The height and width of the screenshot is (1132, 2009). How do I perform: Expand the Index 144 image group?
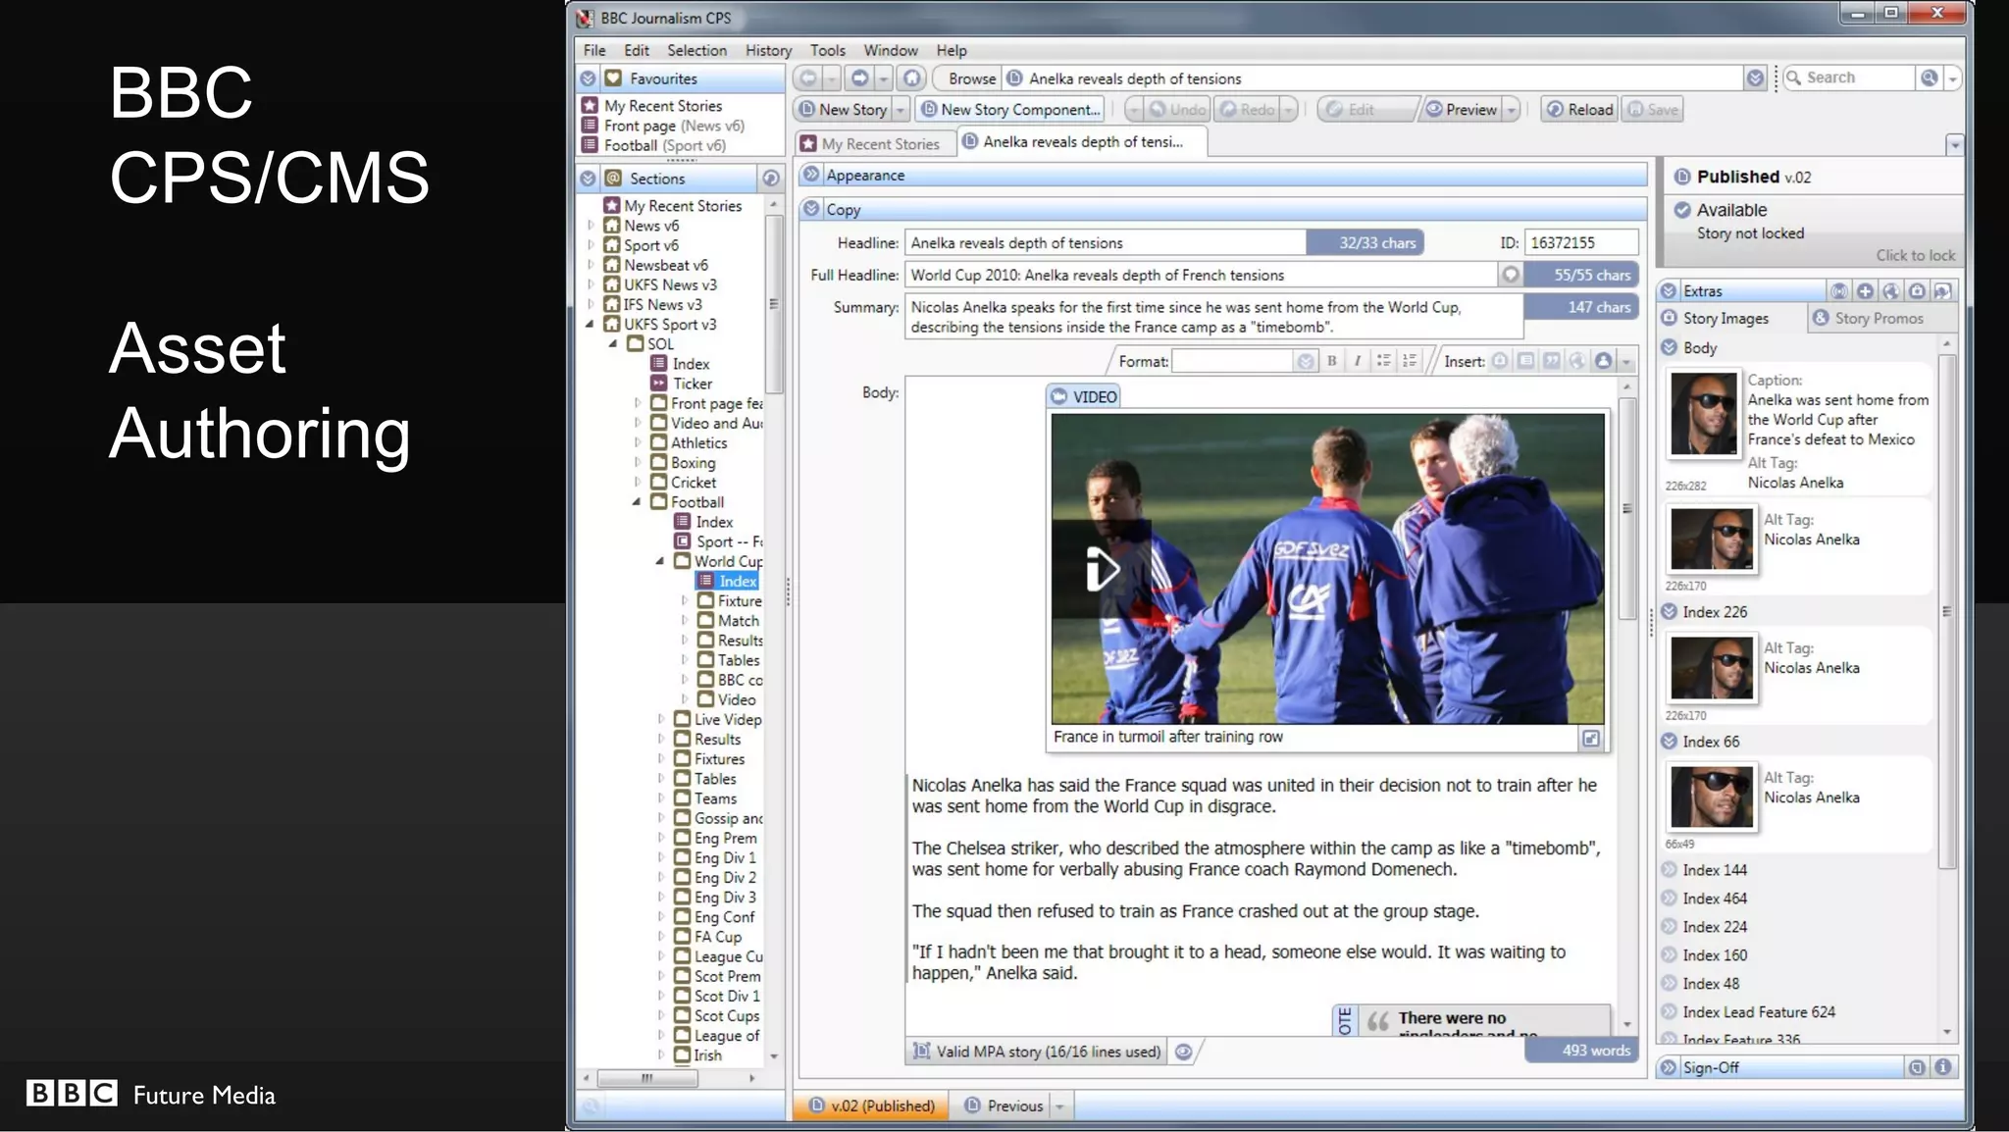(x=1669, y=870)
